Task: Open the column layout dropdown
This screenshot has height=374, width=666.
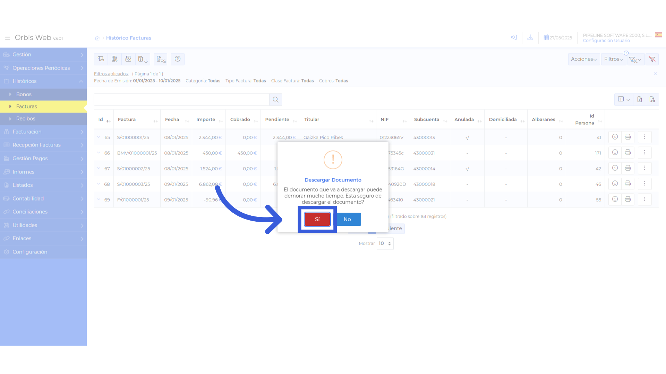Action: point(624,99)
